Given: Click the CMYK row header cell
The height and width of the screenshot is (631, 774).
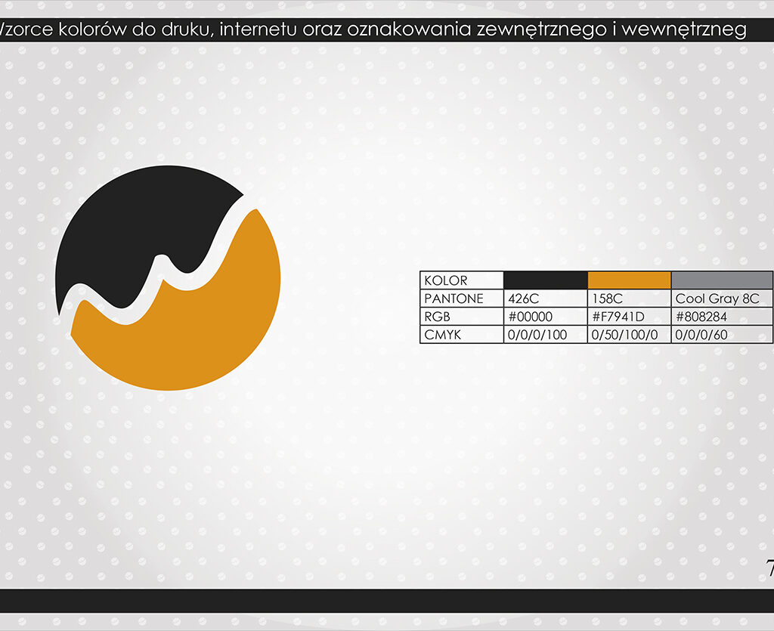Looking at the screenshot, I should (x=461, y=335).
